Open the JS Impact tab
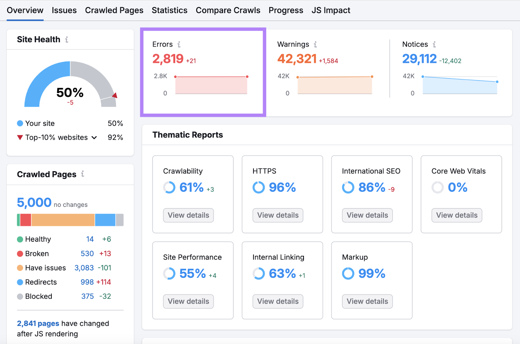This screenshot has width=520, height=344. 331,10
